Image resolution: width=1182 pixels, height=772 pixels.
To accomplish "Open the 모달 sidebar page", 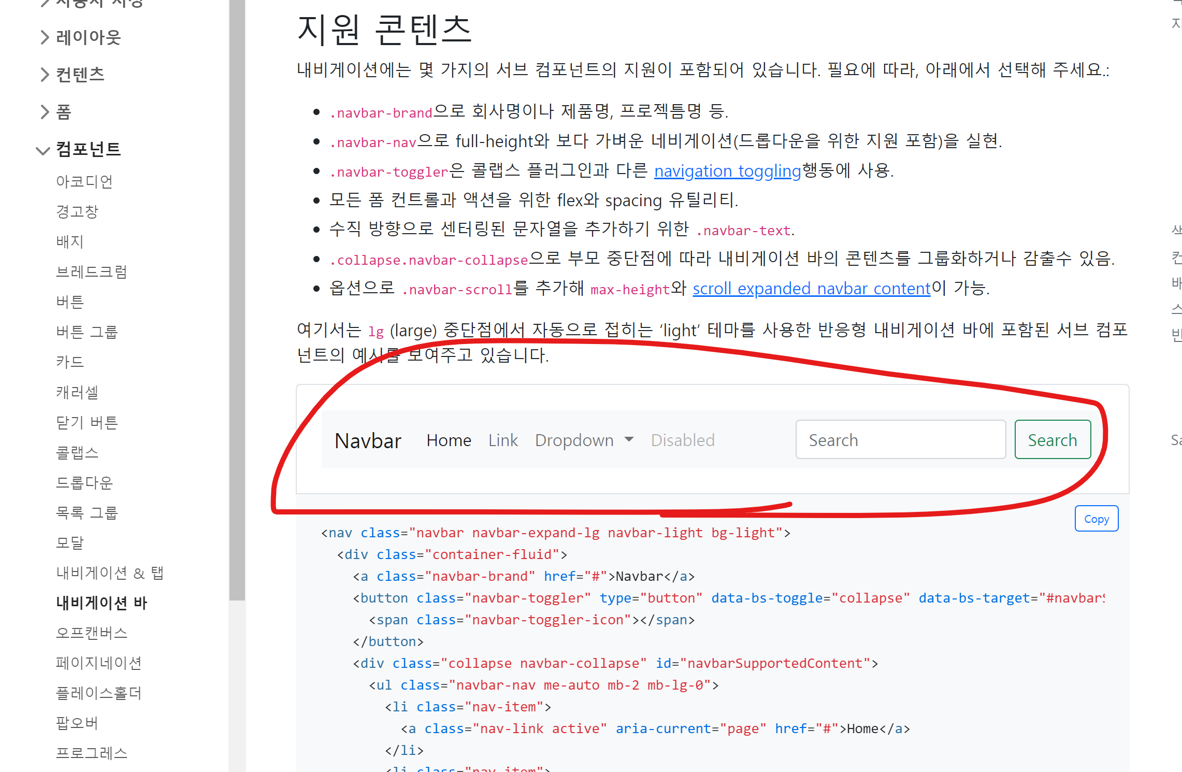I will (70, 543).
